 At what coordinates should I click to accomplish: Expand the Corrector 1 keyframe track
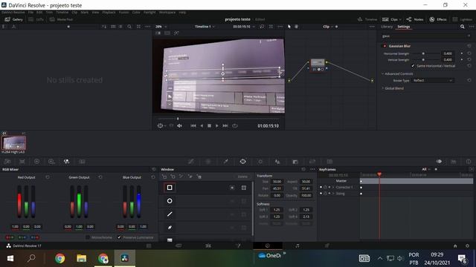(333, 188)
